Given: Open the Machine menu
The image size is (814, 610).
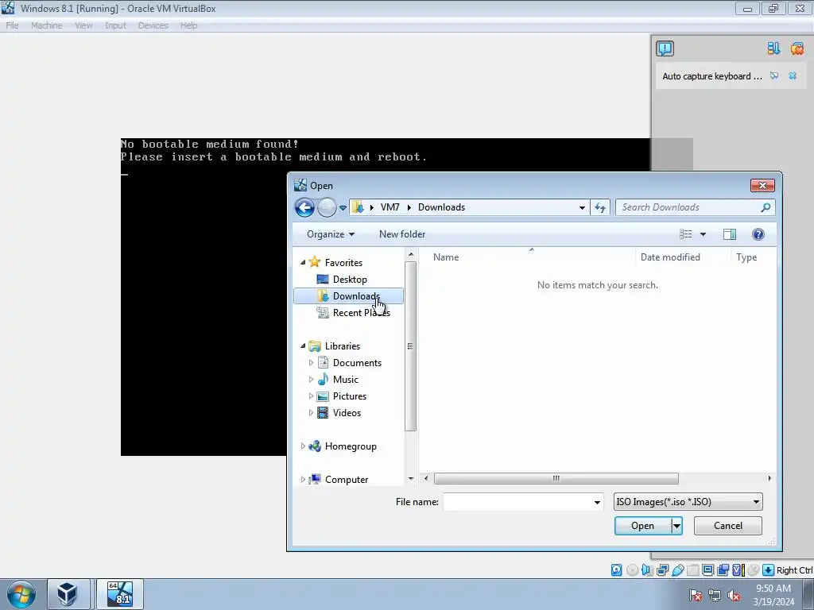Looking at the screenshot, I should tap(46, 25).
